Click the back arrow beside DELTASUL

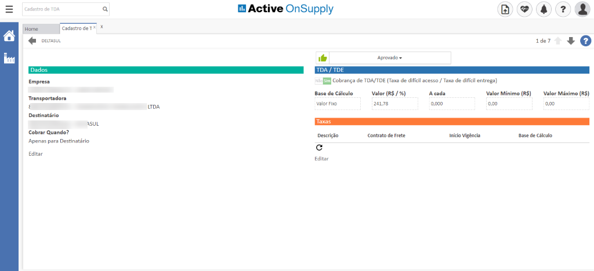pyautogui.click(x=32, y=41)
